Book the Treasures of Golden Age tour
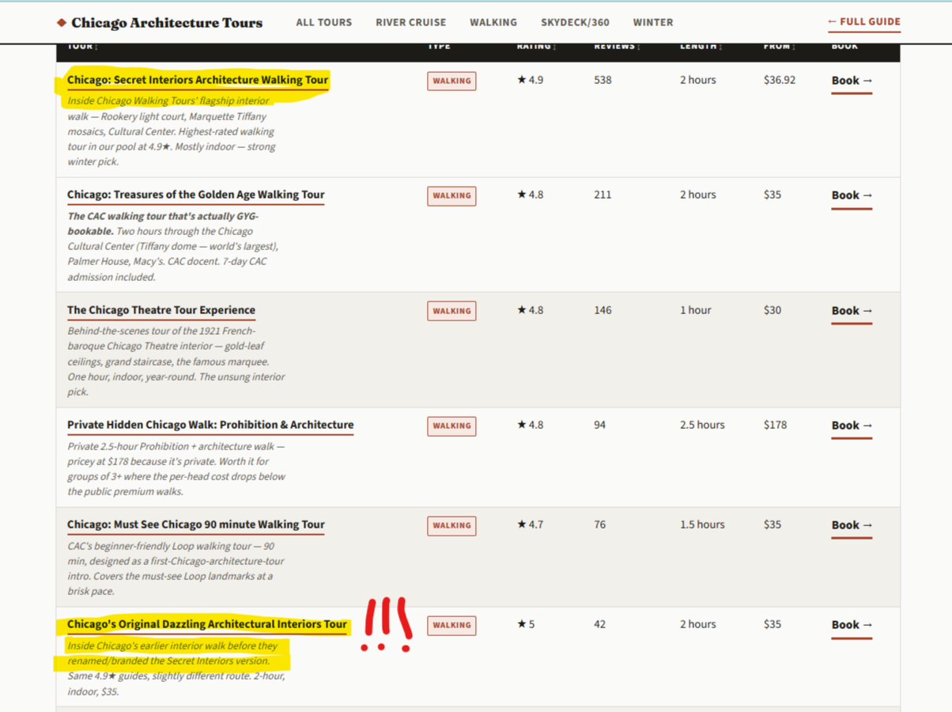The height and width of the screenshot is (712, 952). click(x=852, y=195)
